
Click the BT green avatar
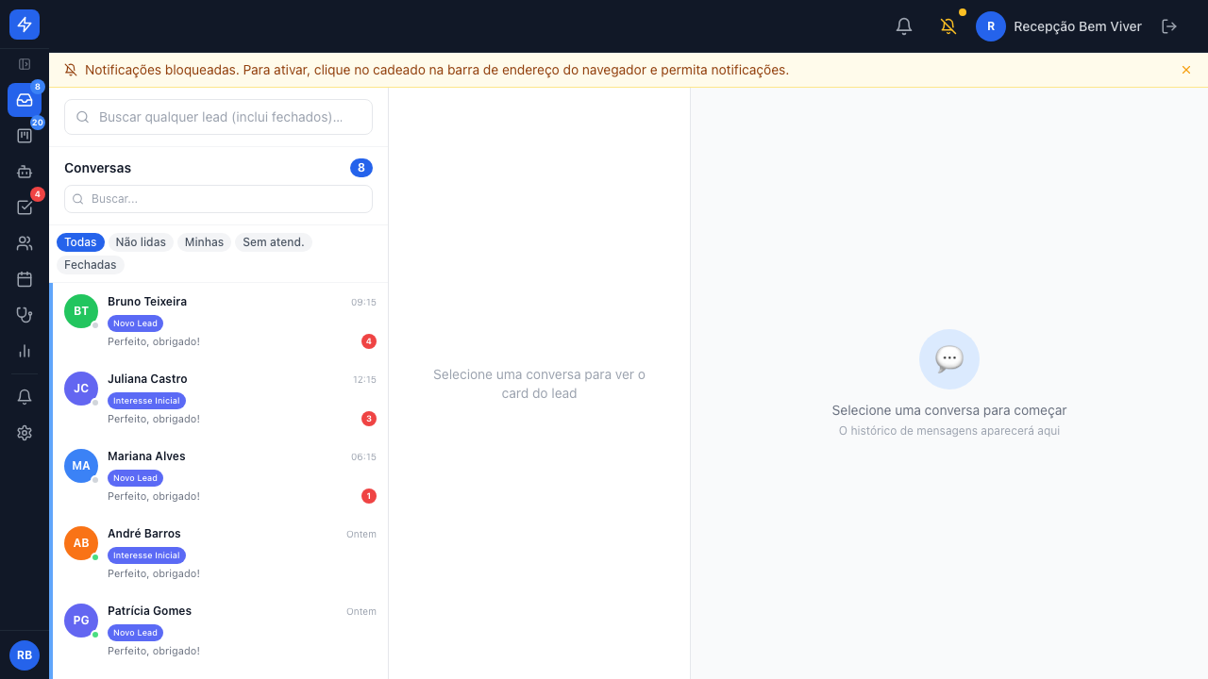click(81, 311)
